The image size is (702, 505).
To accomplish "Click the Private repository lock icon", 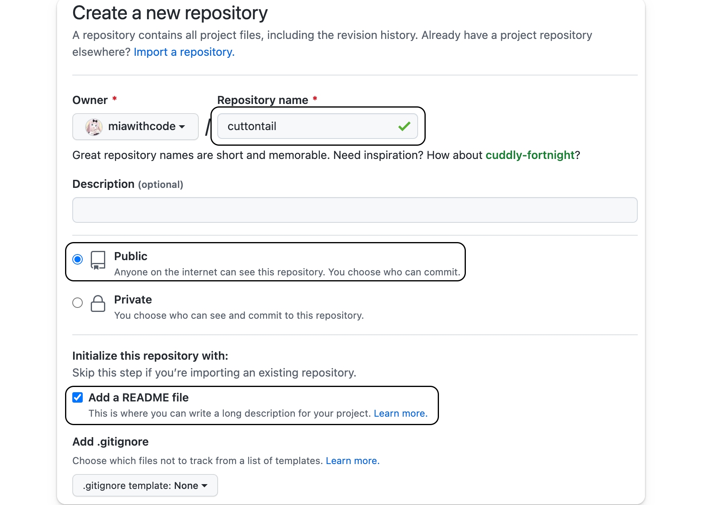I will click(98, 303).
